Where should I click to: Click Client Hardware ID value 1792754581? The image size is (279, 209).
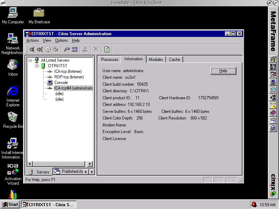(x=208, y=98)
